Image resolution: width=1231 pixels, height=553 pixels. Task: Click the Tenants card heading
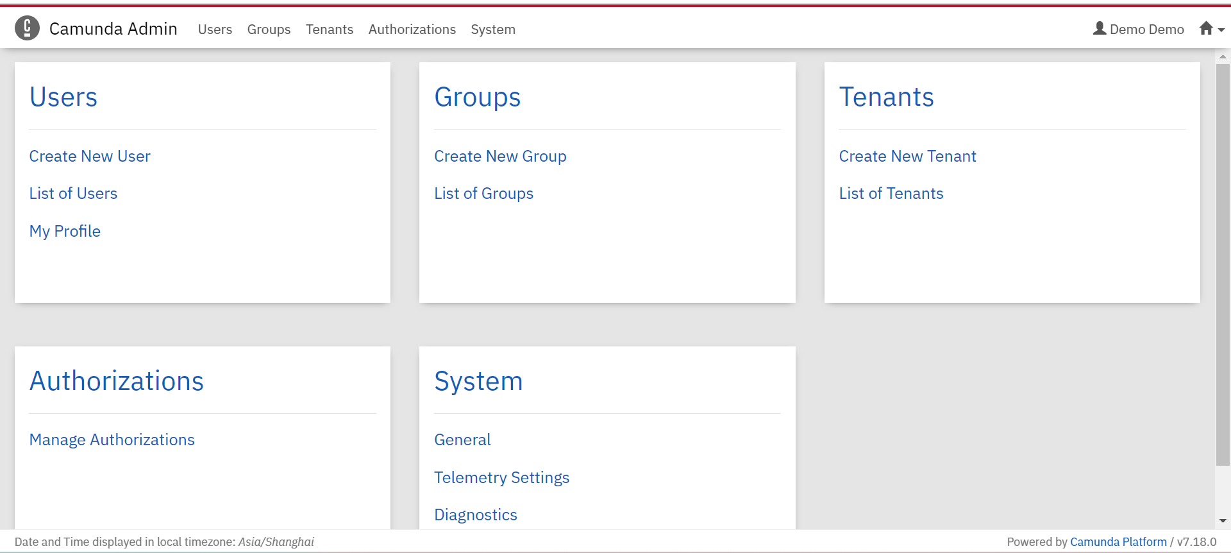[x=887, y=98]
